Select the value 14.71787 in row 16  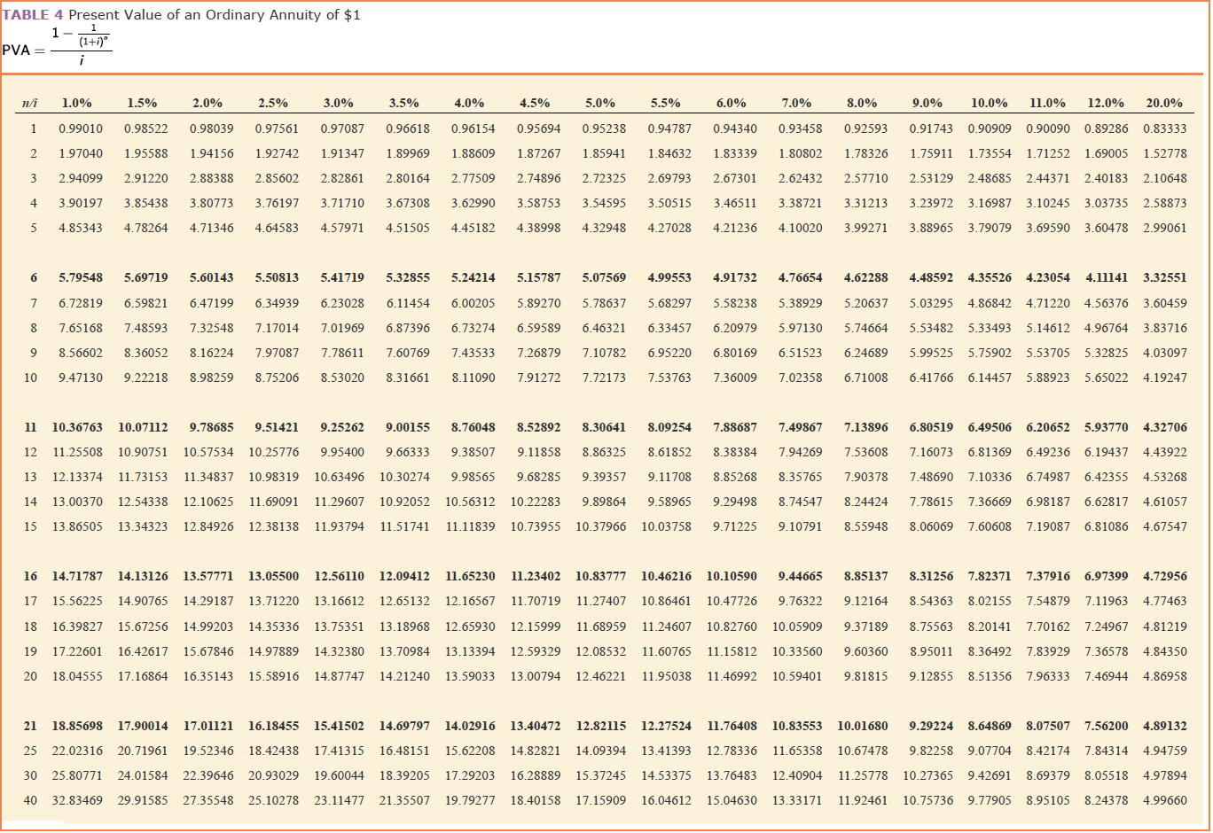tap(76, 576)
